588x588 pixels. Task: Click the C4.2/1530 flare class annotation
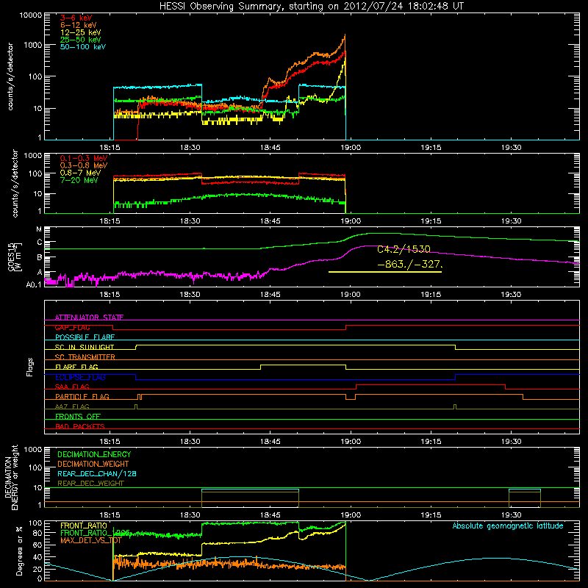point(404,249)
